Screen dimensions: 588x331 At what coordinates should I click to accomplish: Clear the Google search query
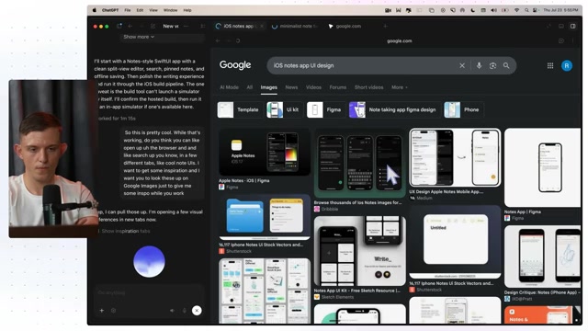[x=462, y=65]
